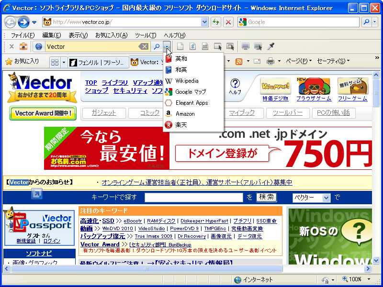The image size is (383, 287).
Task: Expand the address bar history dropdown
Action: 205,22
